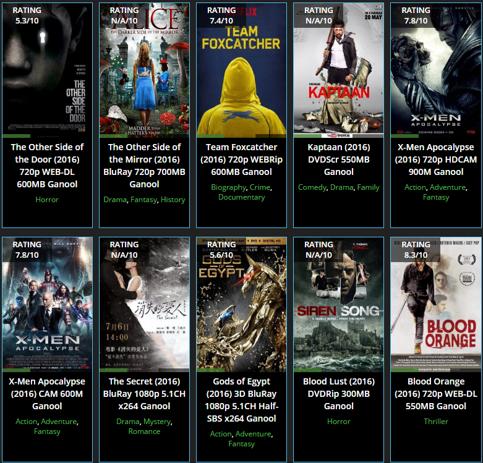This screenshot has height=463, width=483.
Task: Select Comedy genre under Kaptaan
Action: (312, 187)
